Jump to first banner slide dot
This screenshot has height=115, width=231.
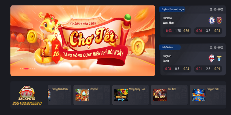(21, 69)
